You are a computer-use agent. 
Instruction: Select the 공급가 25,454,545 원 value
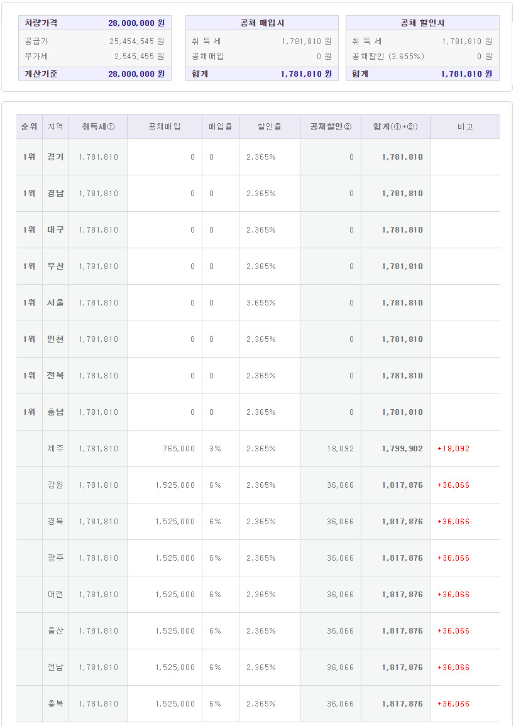pos(137,41)
